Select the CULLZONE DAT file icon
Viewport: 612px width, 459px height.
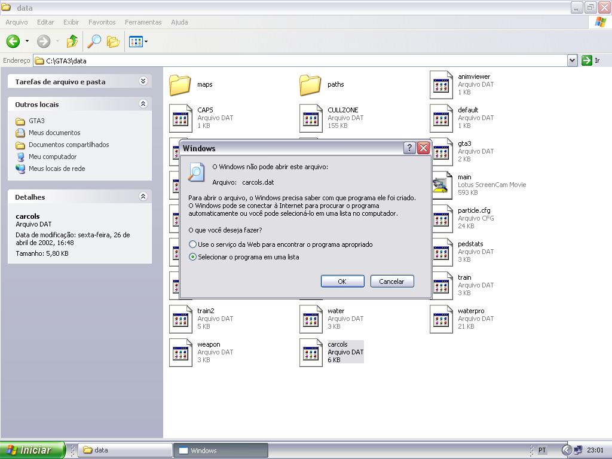(x=311, y=118)
